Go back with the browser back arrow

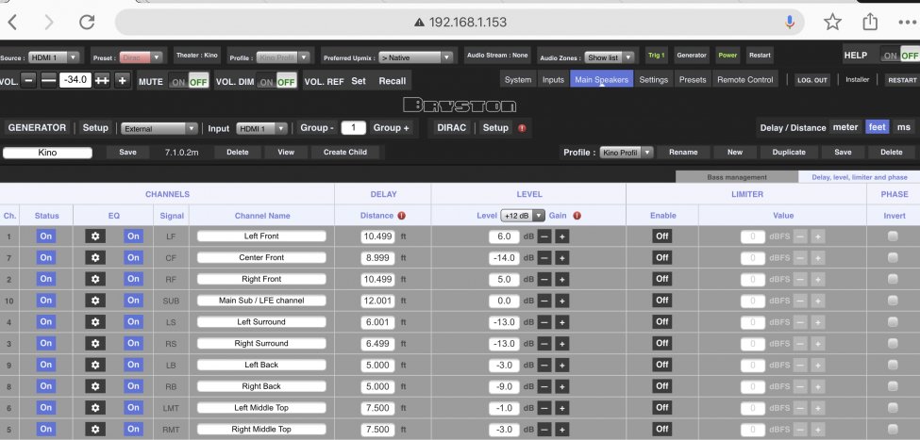(x=11, y=23)
